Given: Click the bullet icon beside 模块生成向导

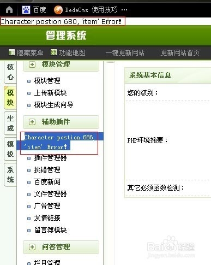Looking at the screenshot, I should point(29,105).
